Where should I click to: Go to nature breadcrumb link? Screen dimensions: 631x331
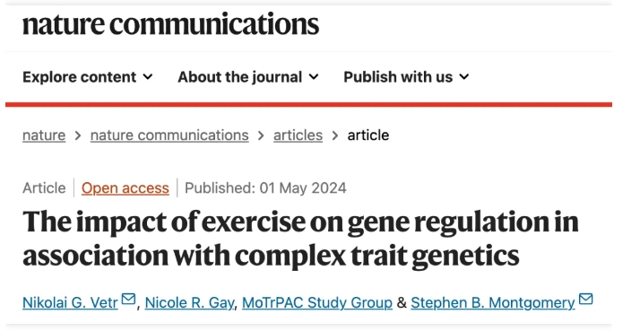pos(44,135)
